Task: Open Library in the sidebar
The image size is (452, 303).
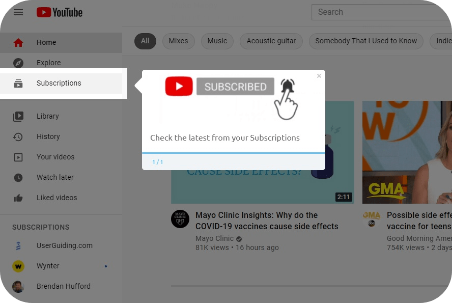Action: point(61,116)
